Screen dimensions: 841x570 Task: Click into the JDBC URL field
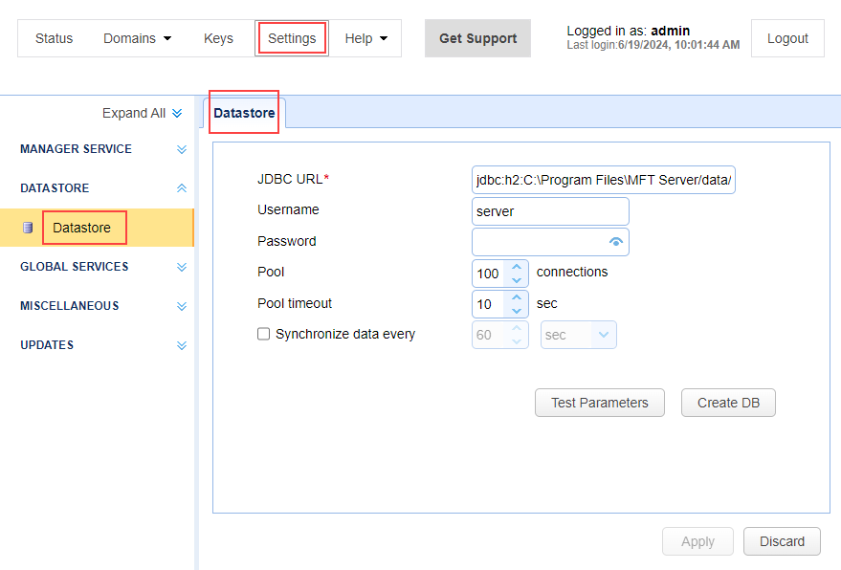tap(603, 180)
